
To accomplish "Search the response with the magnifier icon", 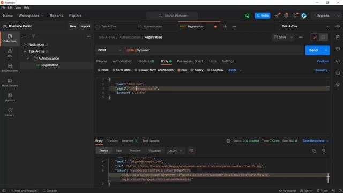I will [324, 151].
